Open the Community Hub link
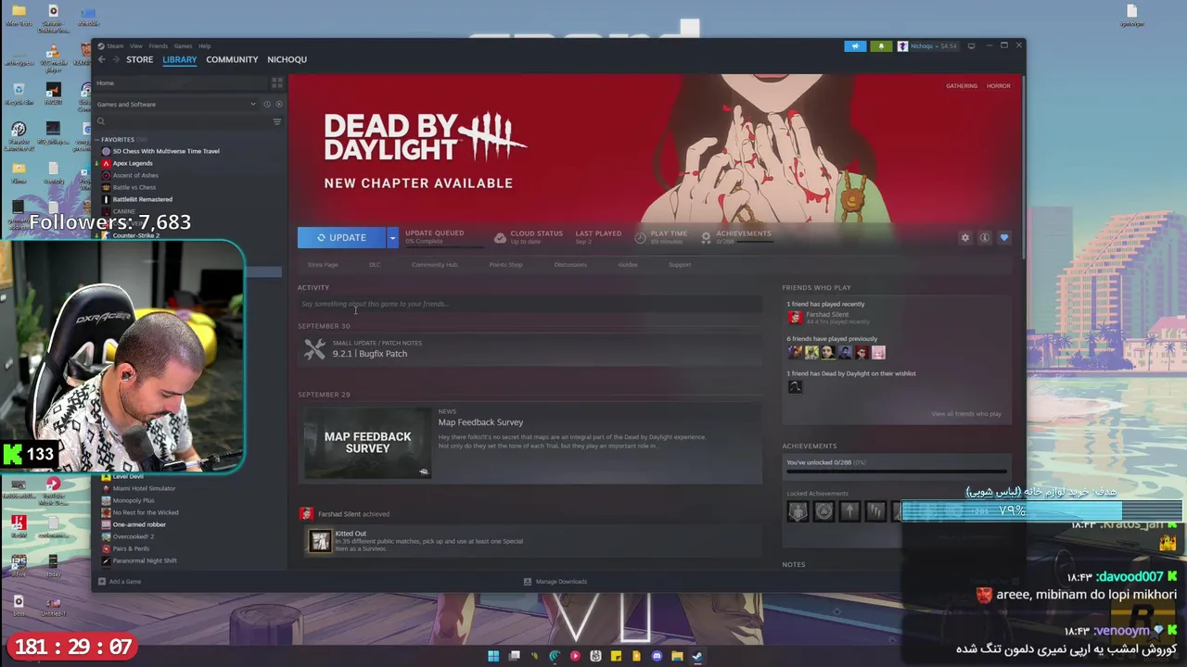 [x=434, y=265]
